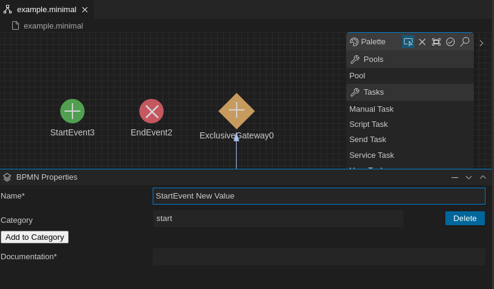Collapse the Pools palette group
The image size is (494, 289).
click(x=410, y=59)
